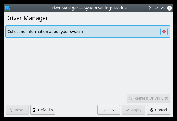
Task: Click the Collecting information message text
Action: (x=45, y=32)
